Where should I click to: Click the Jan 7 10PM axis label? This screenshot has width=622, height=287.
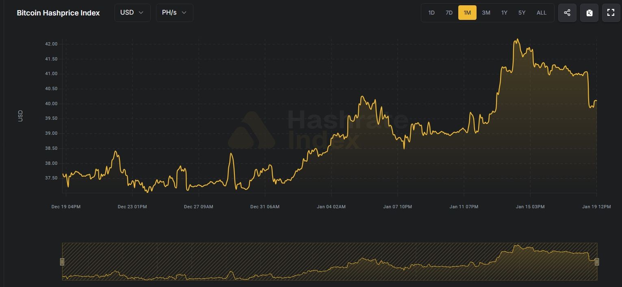[397, 207]
